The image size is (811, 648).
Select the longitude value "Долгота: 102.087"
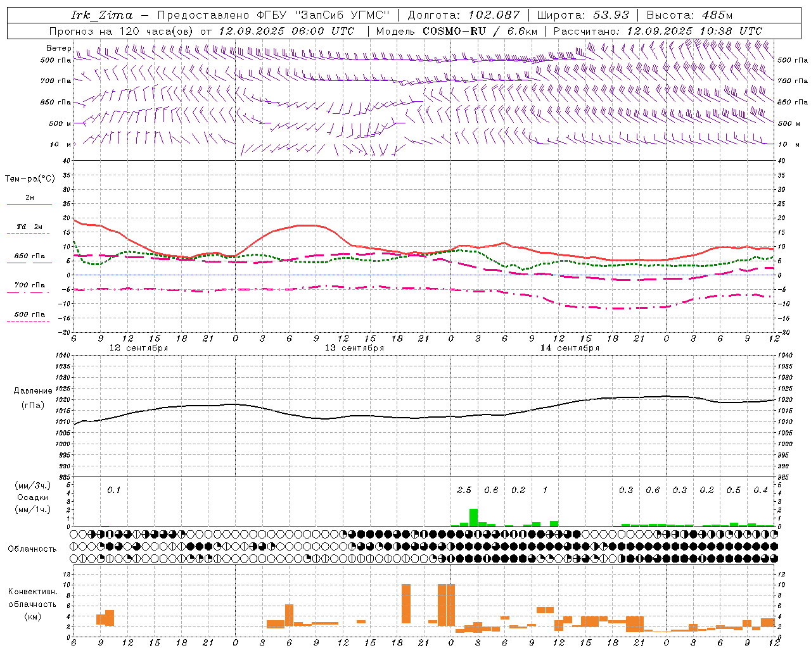click(x=464, y=15)
